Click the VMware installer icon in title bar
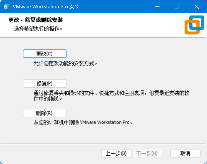 coord(6,7)
